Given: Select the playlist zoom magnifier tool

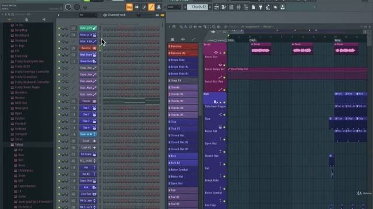Looking at the screenshot, I should 214,27.
